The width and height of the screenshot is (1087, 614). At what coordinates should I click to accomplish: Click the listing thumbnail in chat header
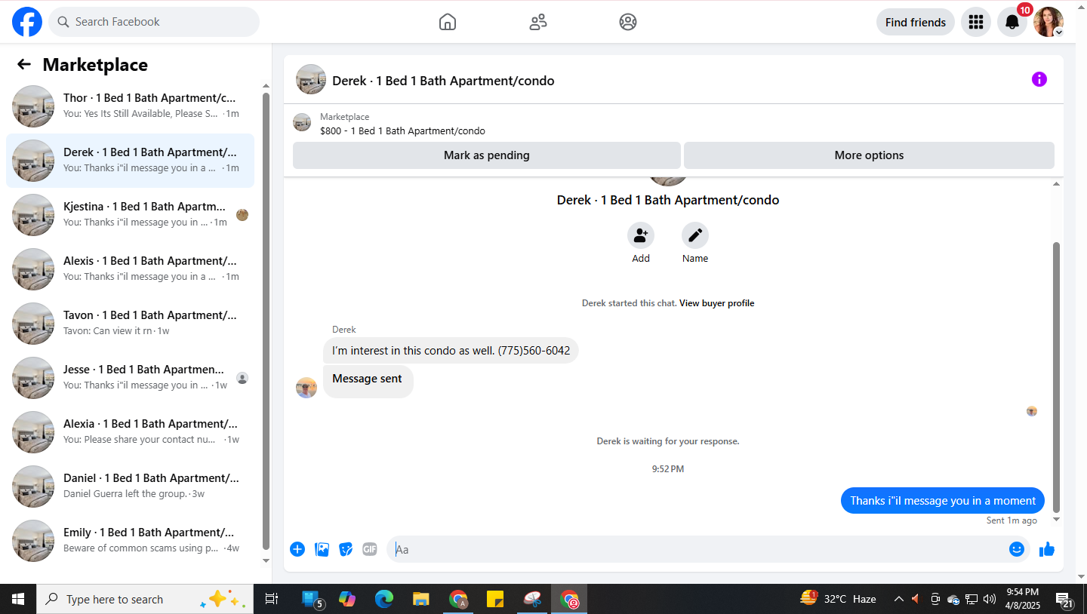(311, 79)
